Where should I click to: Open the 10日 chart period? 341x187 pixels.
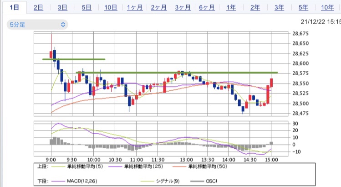(x=111, y=8)
